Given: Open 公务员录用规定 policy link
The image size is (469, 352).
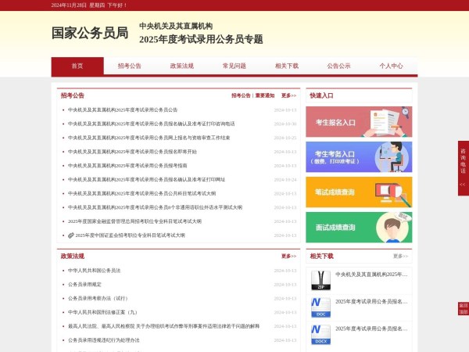Looking at the screenshot, I should click(84, 285).
